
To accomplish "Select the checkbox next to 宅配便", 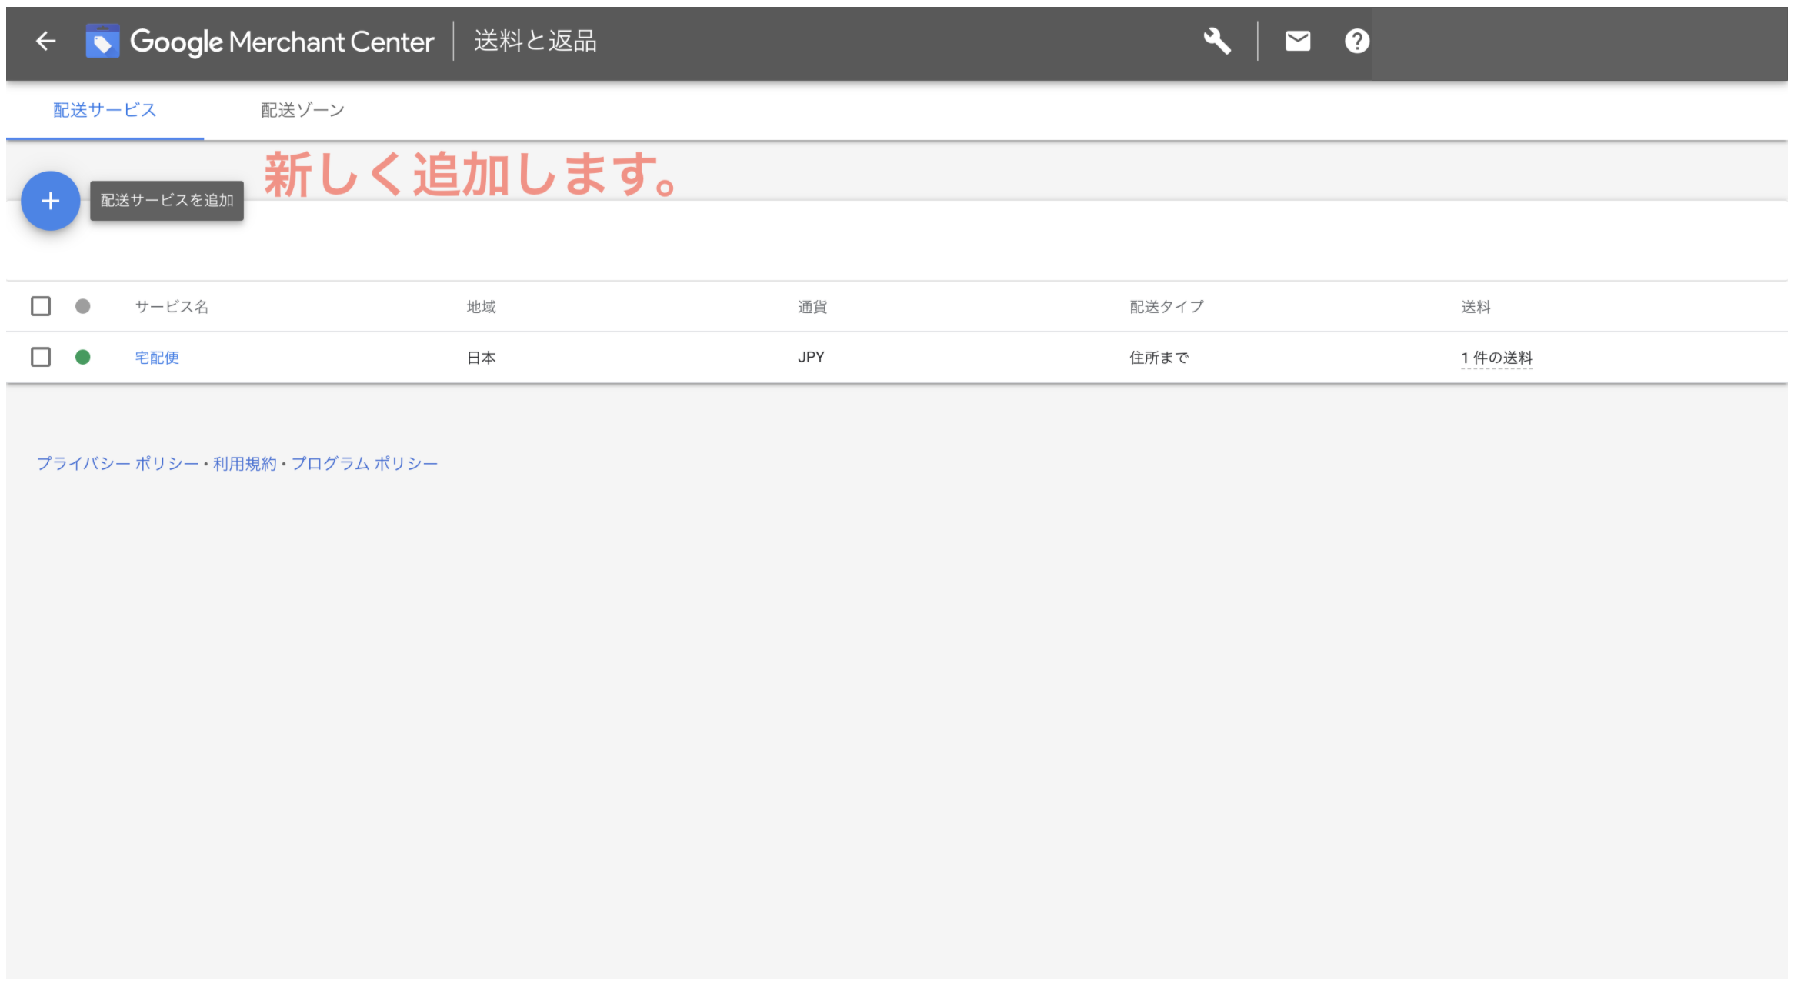I will pyautogui.click(x=40, y=357).
